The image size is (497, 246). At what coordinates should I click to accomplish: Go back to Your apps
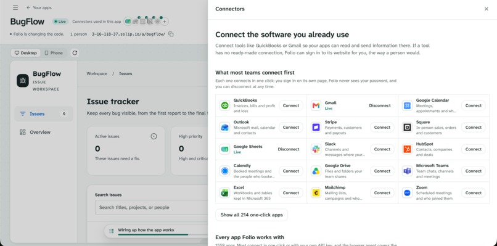39,7
